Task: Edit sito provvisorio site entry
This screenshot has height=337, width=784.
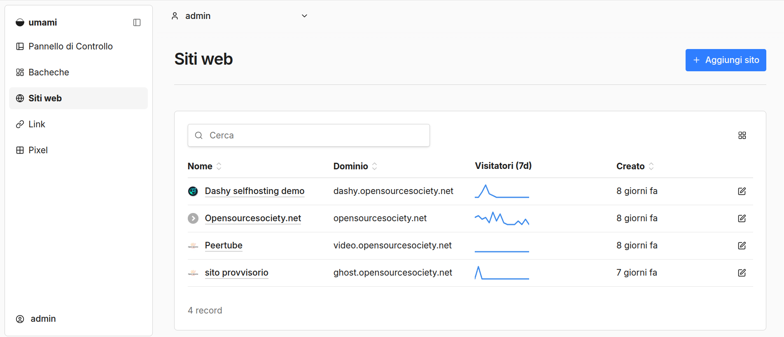Action: click(742, 273)
